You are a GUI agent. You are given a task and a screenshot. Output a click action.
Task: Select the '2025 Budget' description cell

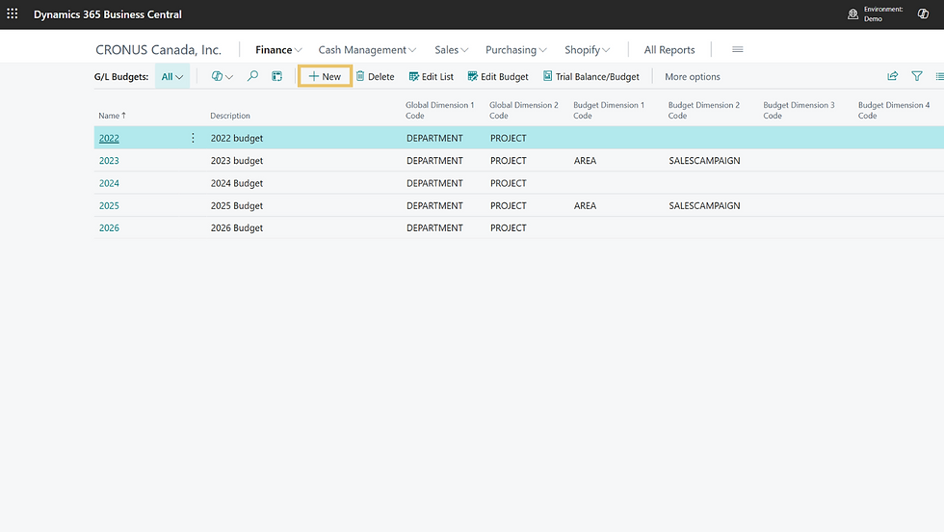pyautogui.click(x=237, y=205)
